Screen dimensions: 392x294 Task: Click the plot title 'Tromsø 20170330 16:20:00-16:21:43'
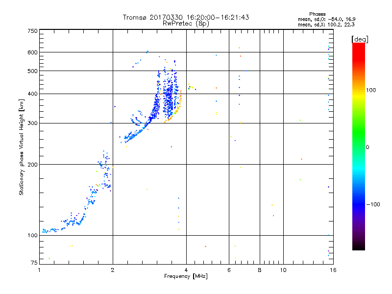[186, 17]
